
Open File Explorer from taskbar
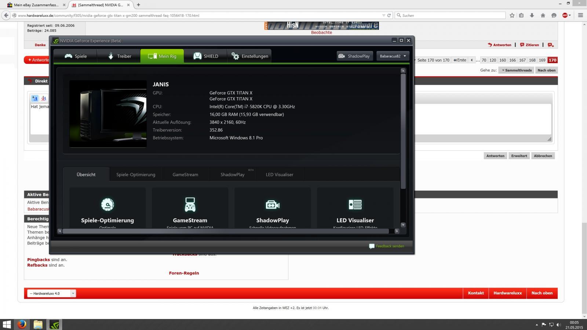click(38, 324)
